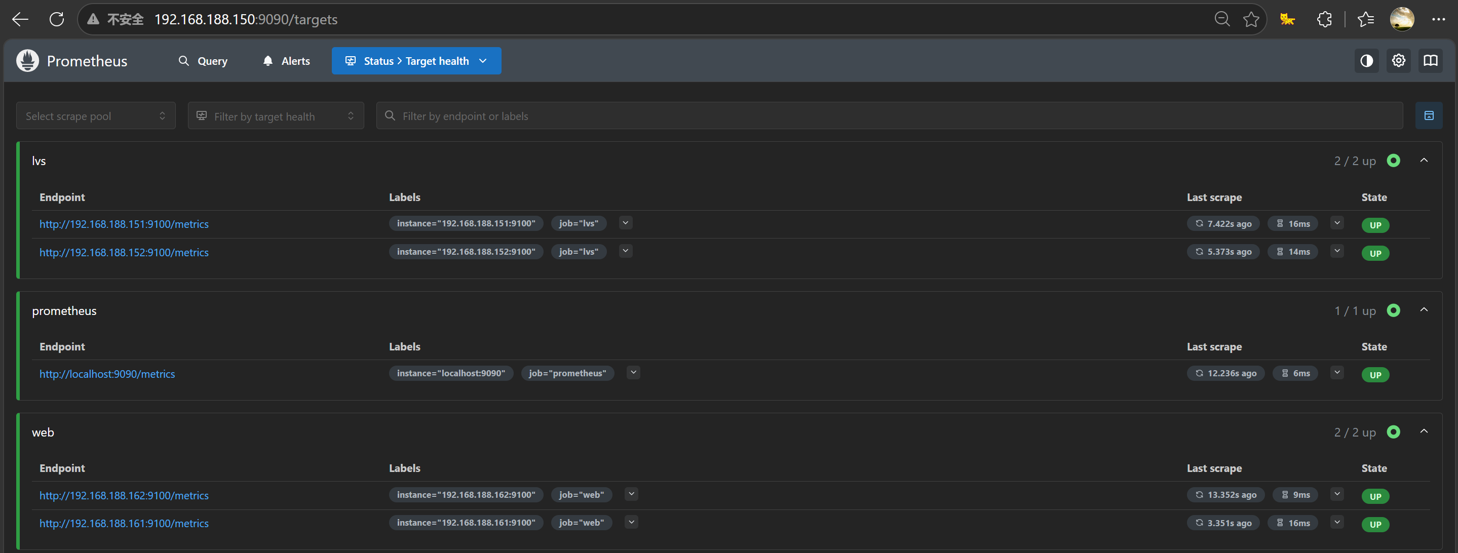The image size is (1458, 553).
Task: Click the Prometheus title text
Action: point(87,61)
